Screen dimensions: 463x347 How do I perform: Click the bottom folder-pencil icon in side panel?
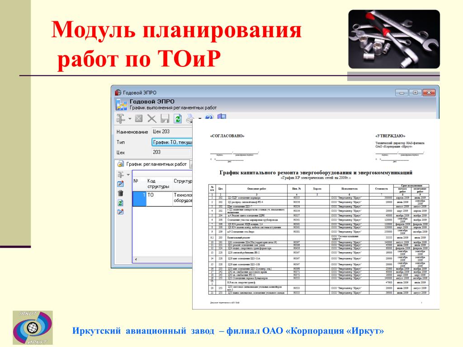pyautogui.click(x=120, y=212)
